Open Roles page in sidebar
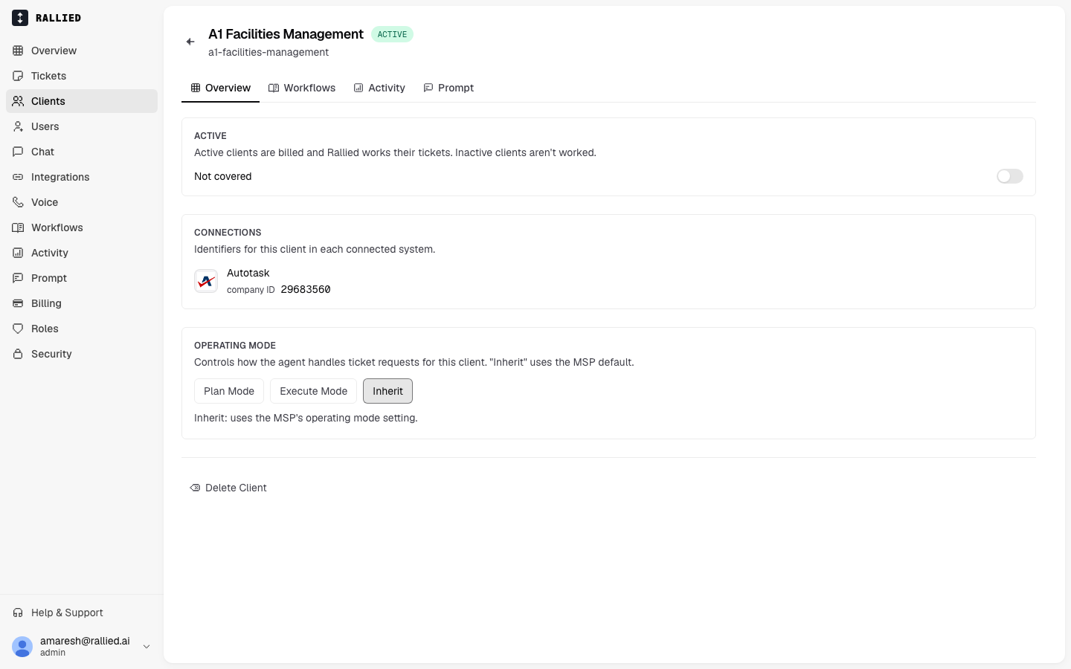Viewport: 1071px width, 669px height. tap(82, 329)
